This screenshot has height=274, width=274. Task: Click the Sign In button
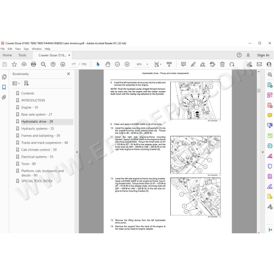(x=263, y=55)
